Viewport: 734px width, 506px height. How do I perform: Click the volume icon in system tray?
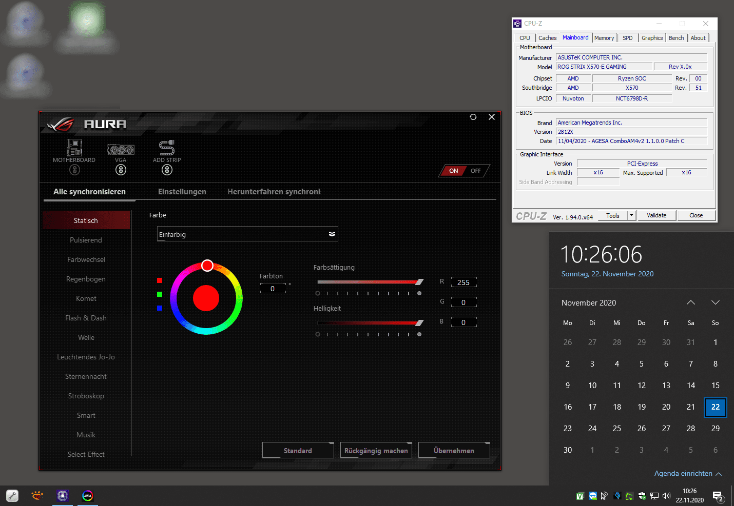coord(666,496)
